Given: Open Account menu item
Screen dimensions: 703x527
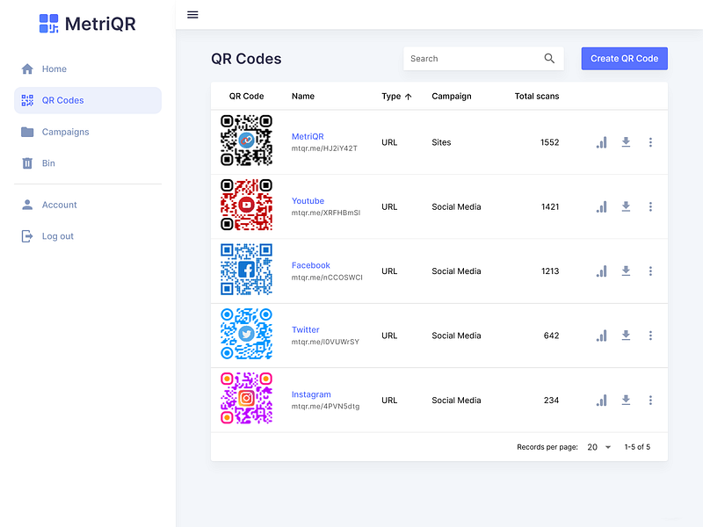Looking at the screenshot, I should click(x=88, y=205).
